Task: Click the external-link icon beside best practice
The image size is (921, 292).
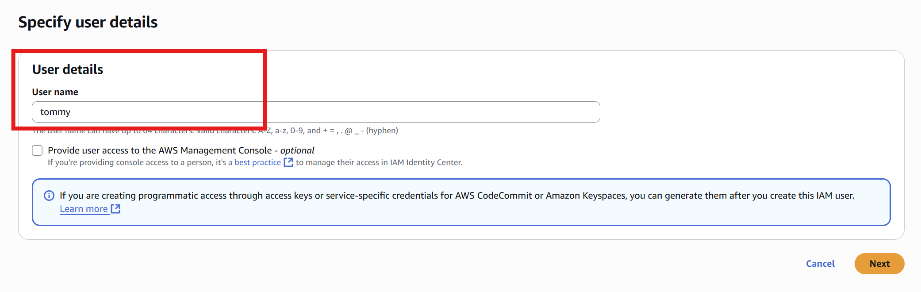Action: coord(288,162)
